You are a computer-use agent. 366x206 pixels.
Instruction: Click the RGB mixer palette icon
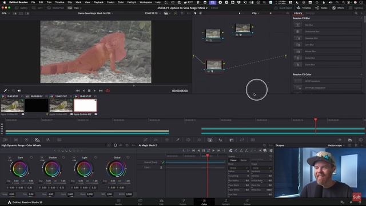(x=48, y=140)
